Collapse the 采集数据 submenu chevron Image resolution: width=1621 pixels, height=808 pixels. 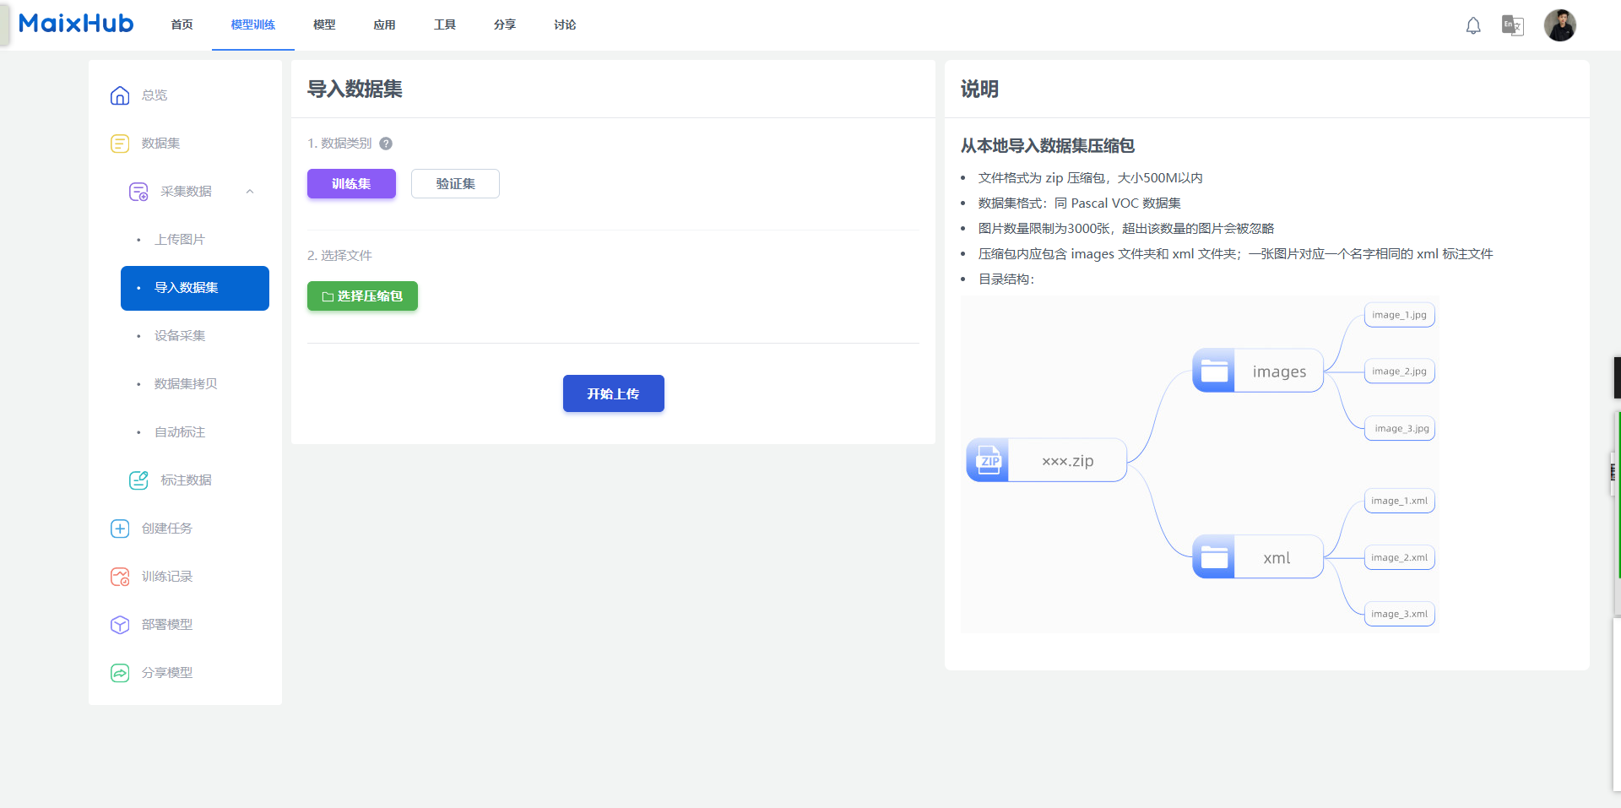[249, 192]
